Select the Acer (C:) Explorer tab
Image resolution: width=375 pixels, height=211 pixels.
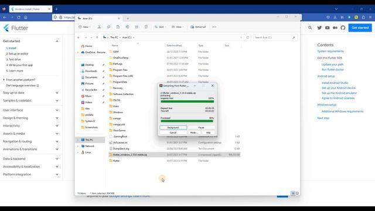coord(99,18)
